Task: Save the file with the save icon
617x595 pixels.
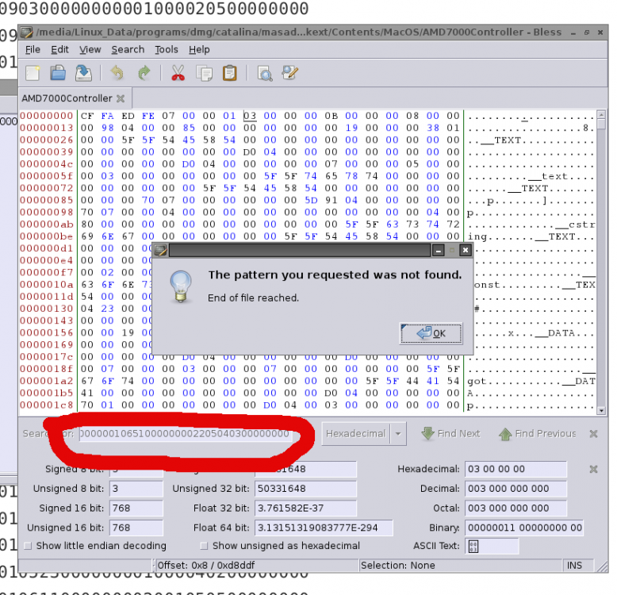Action: pyautogui.click(x=83, y=73)
